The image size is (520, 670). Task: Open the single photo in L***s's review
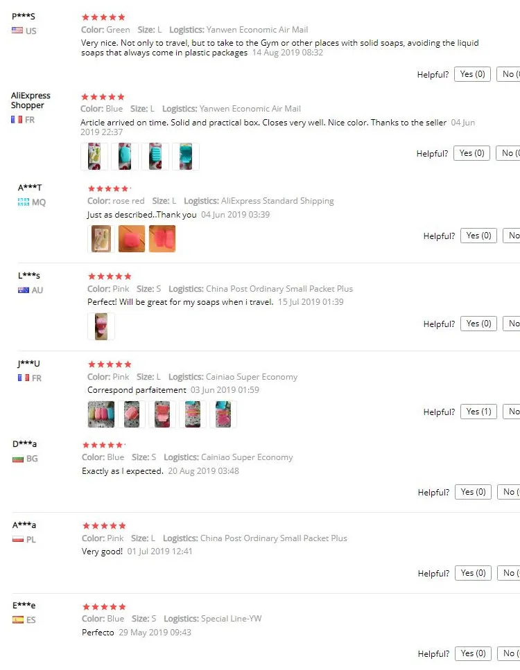click(x=101, y=327)
